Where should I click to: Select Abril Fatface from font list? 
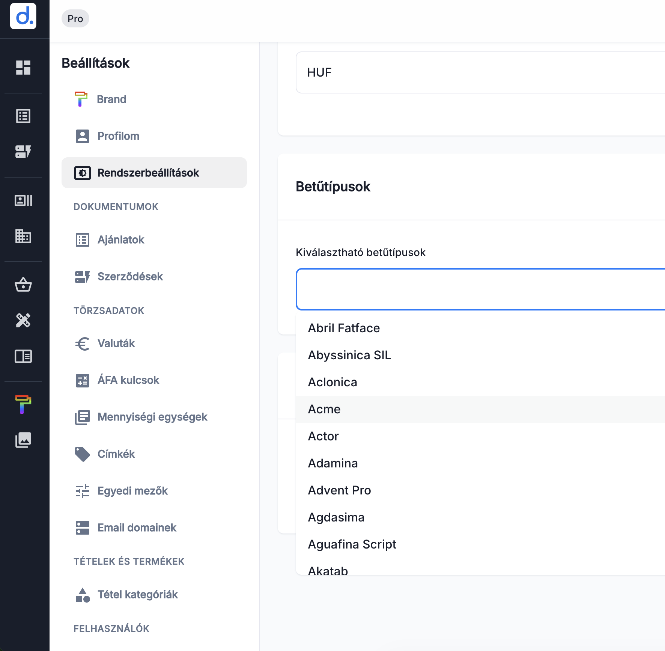pyautogui.click(x=344, y=328)
